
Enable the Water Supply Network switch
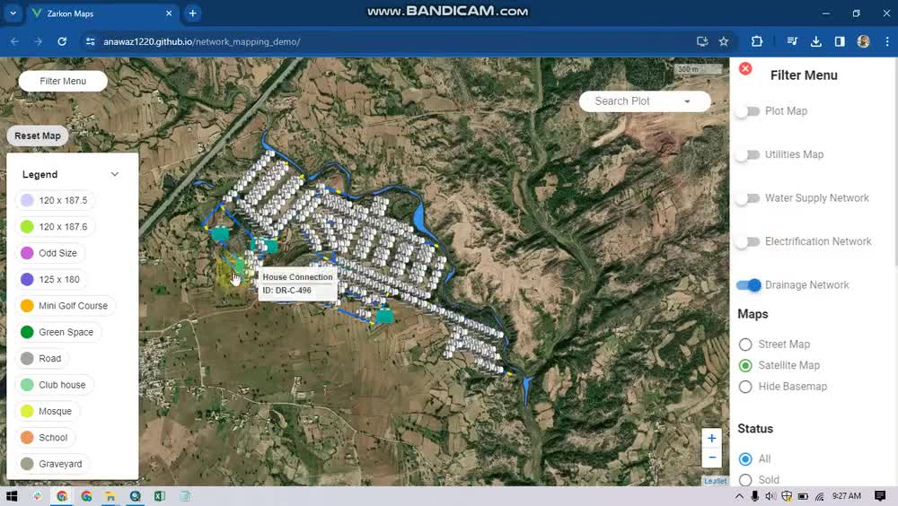748,198
